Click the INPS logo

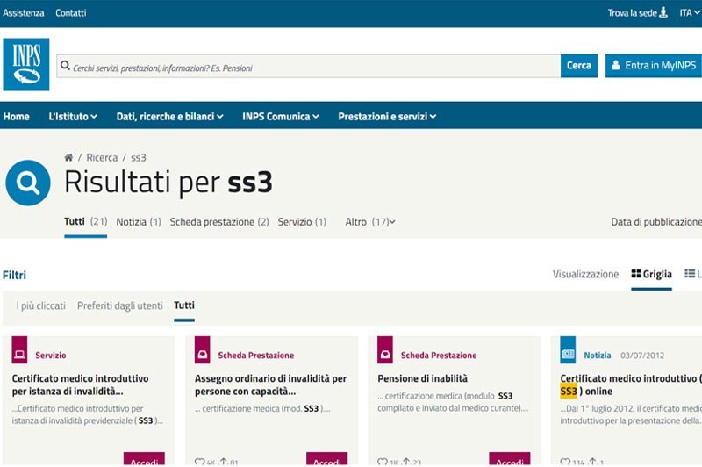(x=26, y=64)
